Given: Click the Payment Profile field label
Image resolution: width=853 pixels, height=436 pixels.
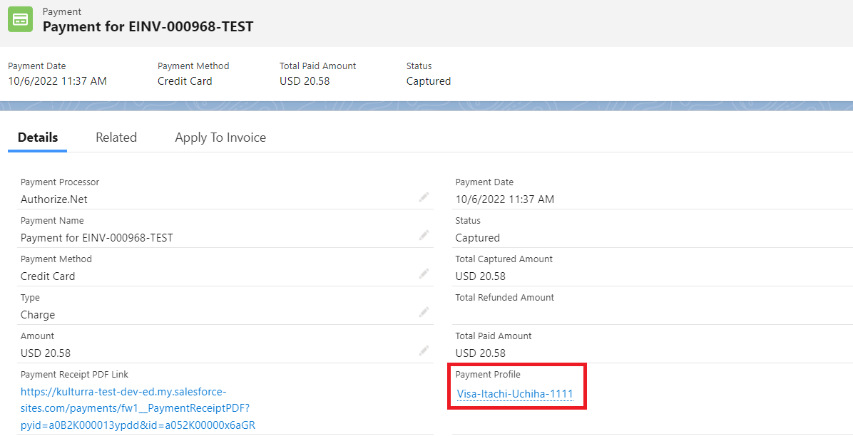Looking at the screenshot, I should [488, 375].
